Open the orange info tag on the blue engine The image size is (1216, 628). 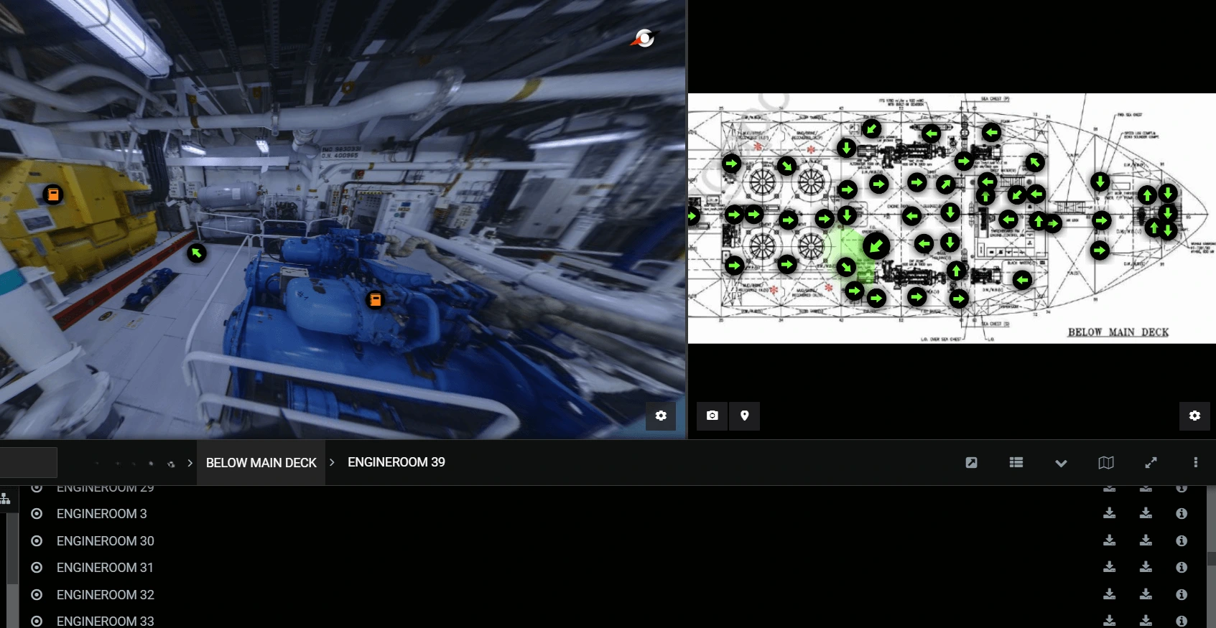coord(375,299)
